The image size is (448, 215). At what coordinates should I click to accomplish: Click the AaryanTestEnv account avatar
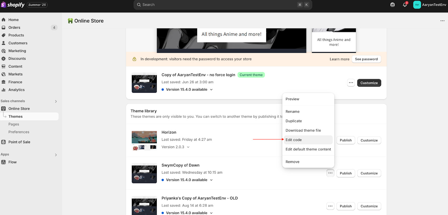[x=417, y=5]
